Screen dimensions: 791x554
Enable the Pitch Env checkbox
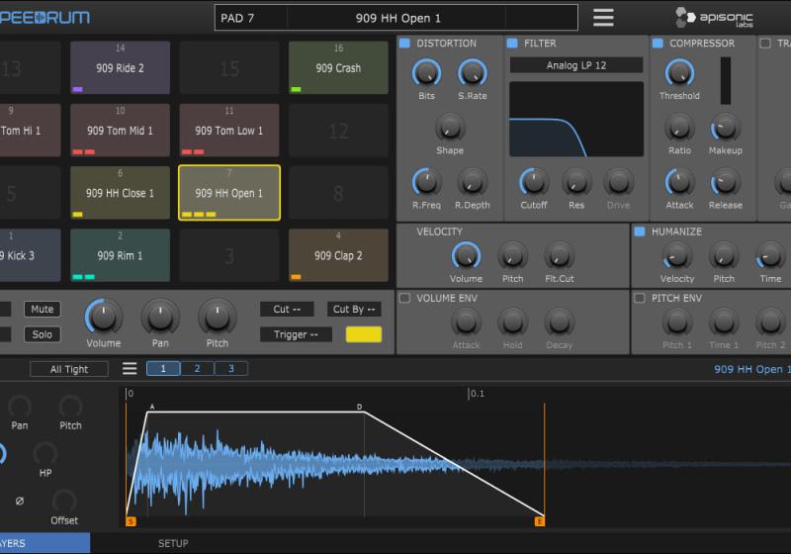point(639,298)
